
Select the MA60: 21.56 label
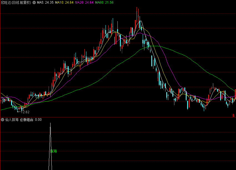pos(104,3)
